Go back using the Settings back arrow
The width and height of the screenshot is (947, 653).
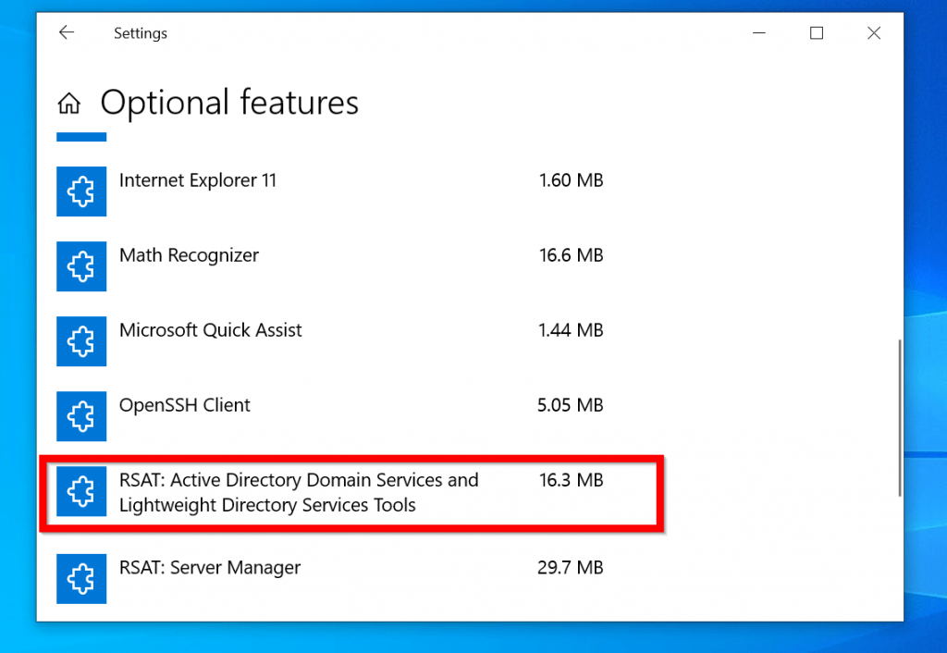coord(66,33)
